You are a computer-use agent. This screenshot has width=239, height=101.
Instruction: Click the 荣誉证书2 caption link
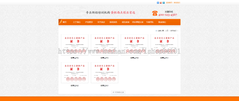[75, 86]
